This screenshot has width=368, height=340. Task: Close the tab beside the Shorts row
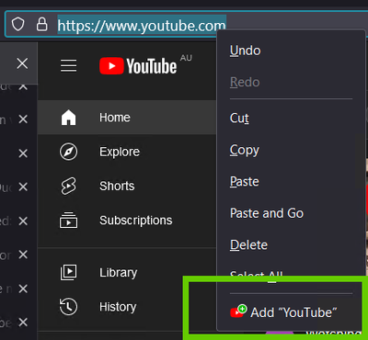pyautogui.click(x=23, y=187)
